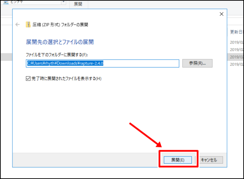Click the zip folder icon in title

(x=28, y=24)
